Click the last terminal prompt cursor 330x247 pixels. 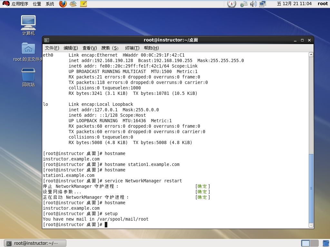106,224
